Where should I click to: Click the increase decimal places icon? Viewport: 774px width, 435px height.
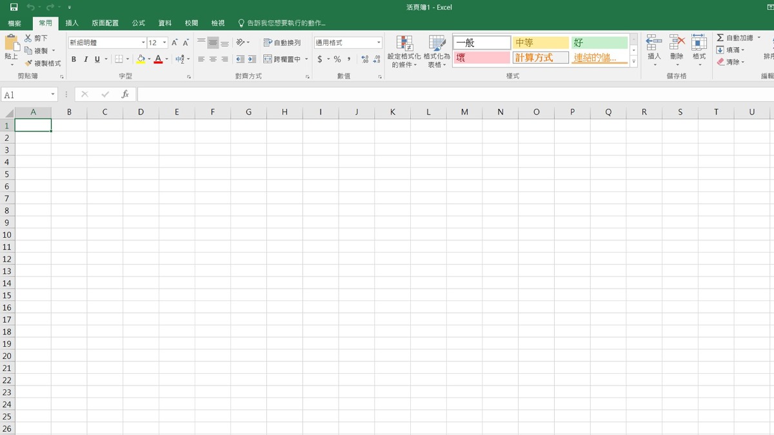click(365, 59)
